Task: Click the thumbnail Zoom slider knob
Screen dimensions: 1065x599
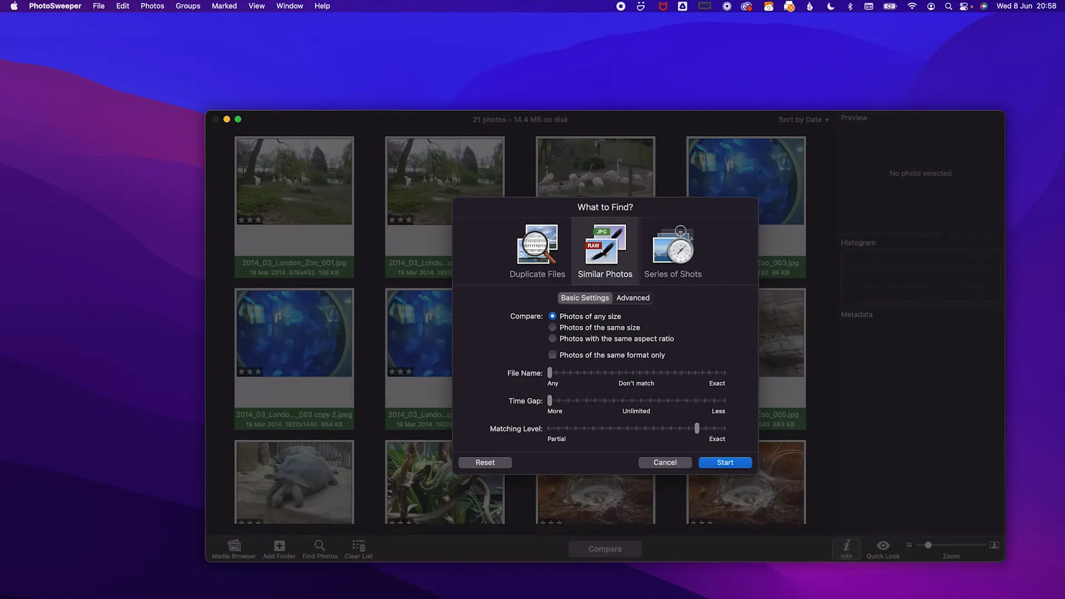Action: point(928,545)
